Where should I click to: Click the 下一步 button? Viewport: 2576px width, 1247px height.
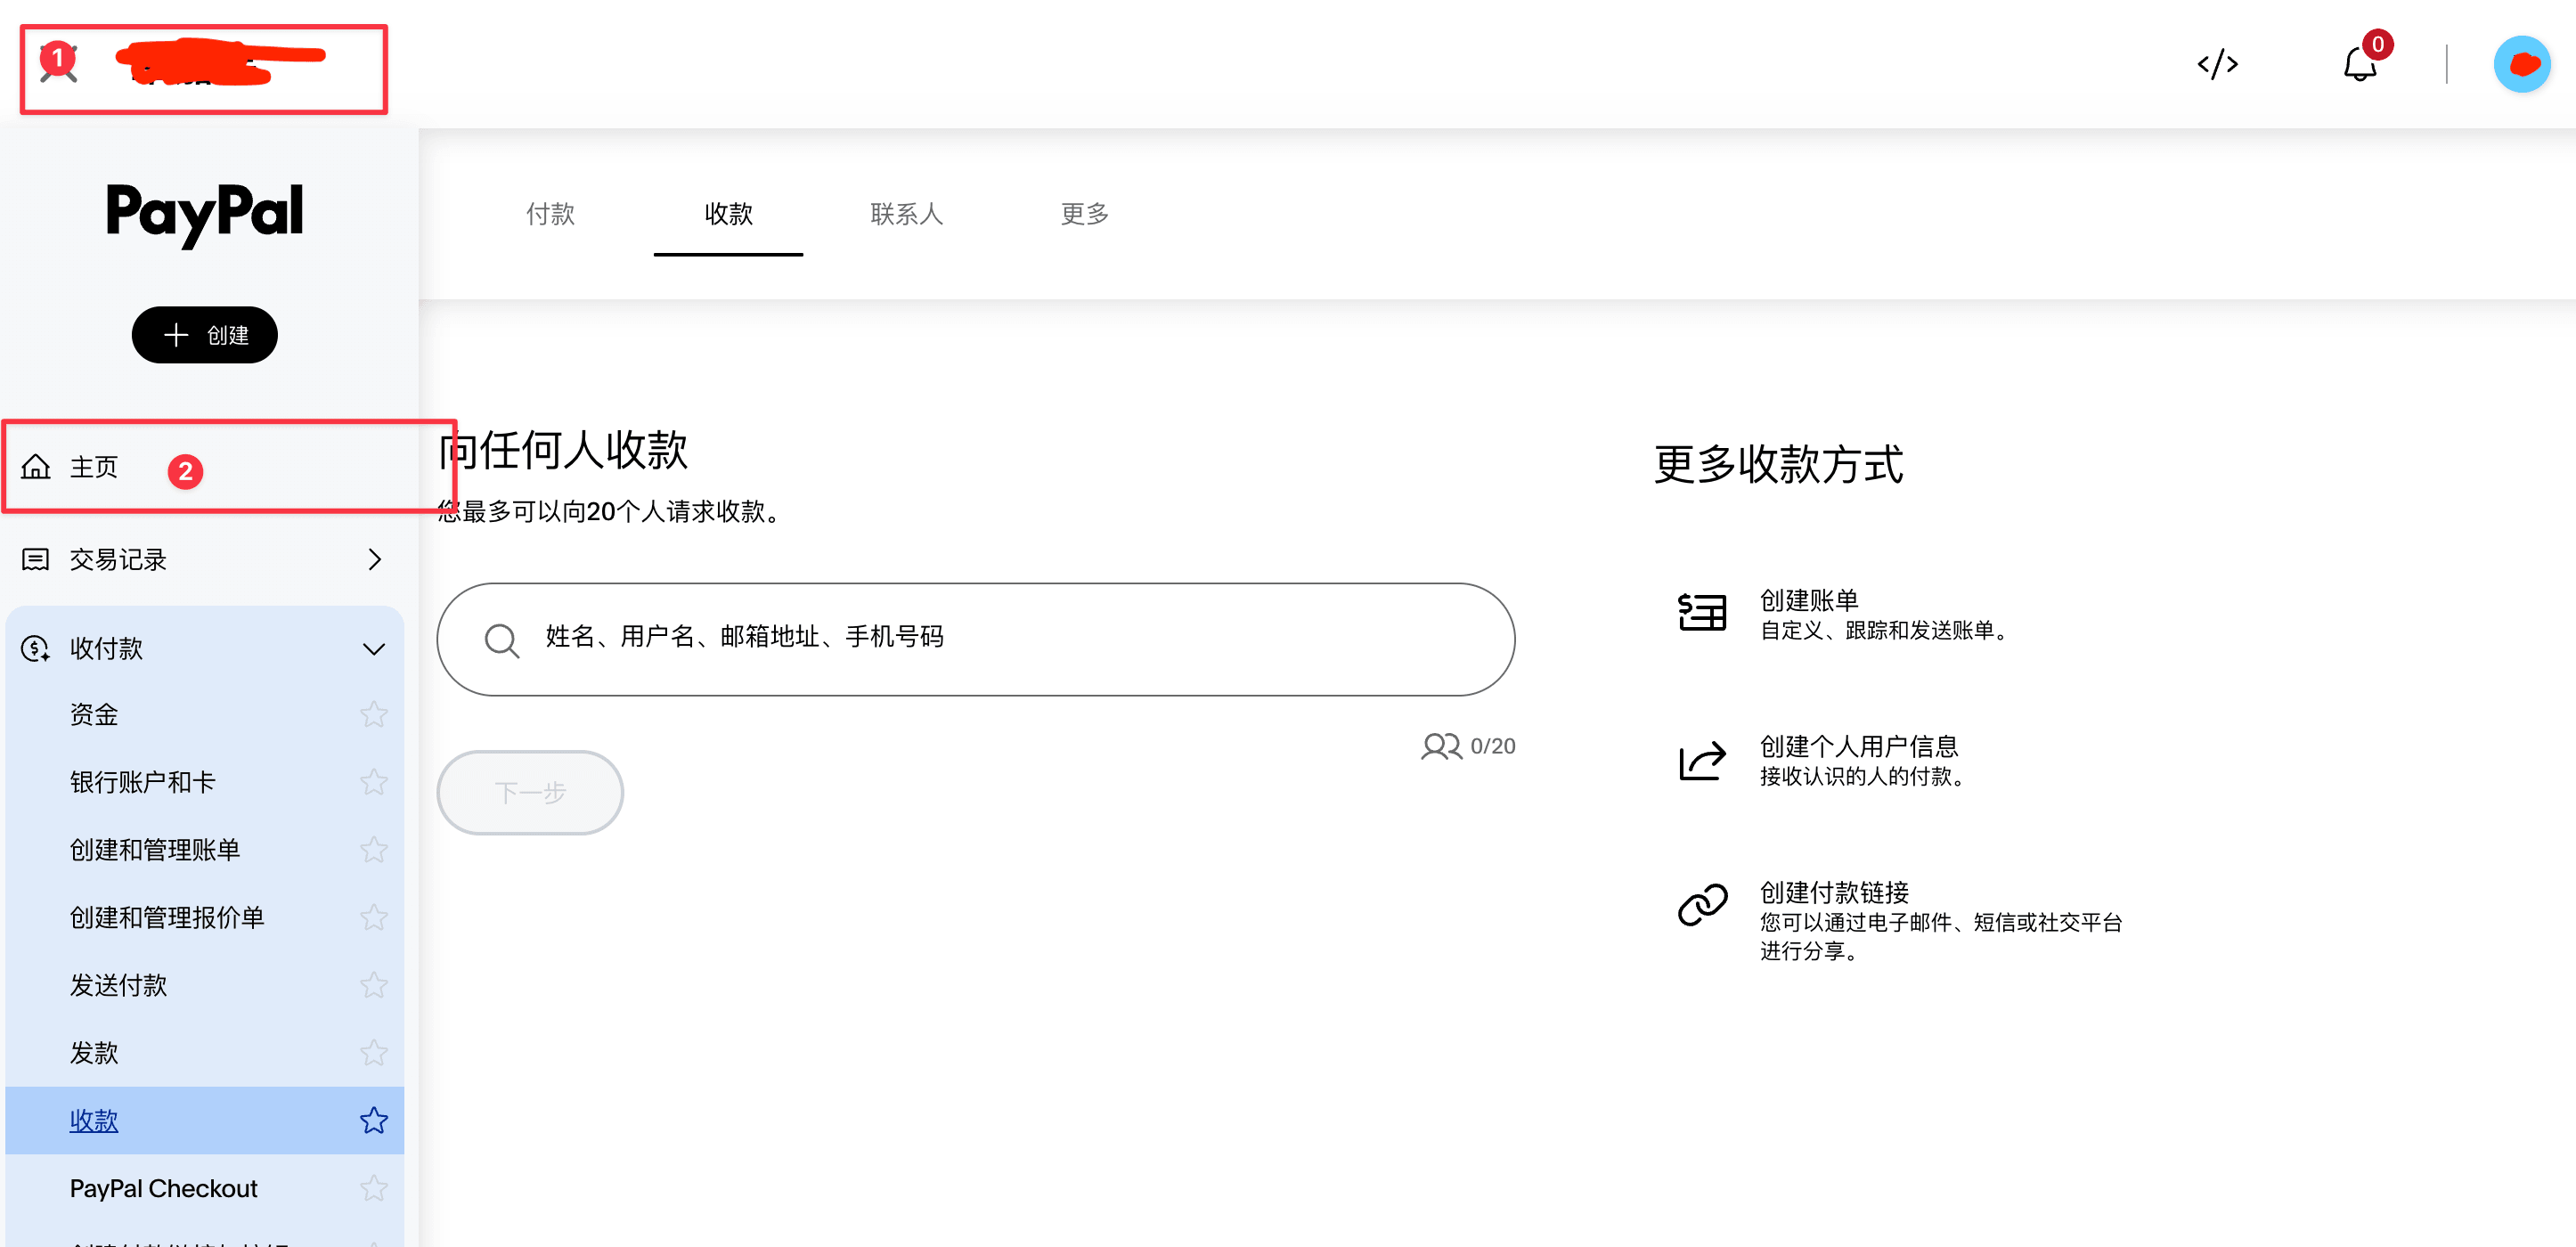point(530,793)
